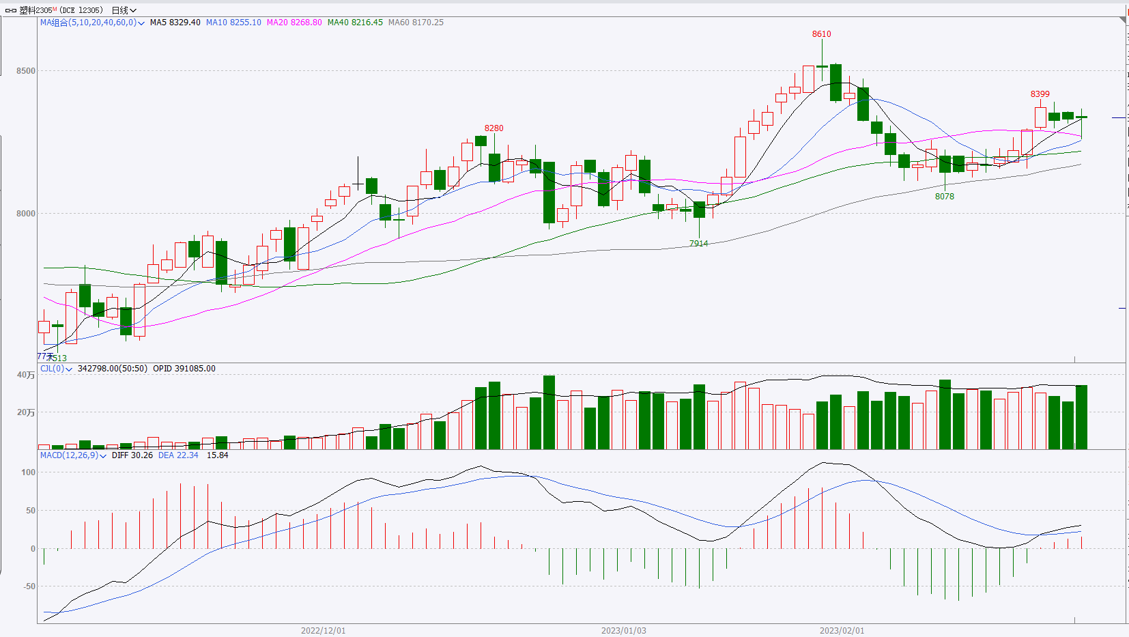Click the 2023/01/03 date on time axis
This screenshot has width=1129, height=637.
click(x=623, y=630)
